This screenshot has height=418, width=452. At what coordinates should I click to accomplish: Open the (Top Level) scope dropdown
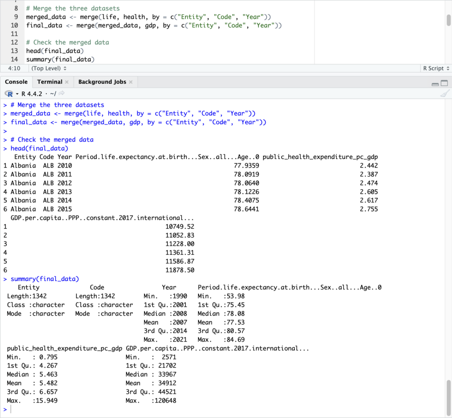[x=49, y=68]
